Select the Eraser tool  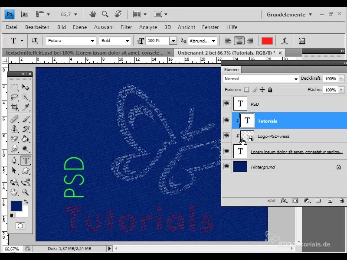click(14, 139)
